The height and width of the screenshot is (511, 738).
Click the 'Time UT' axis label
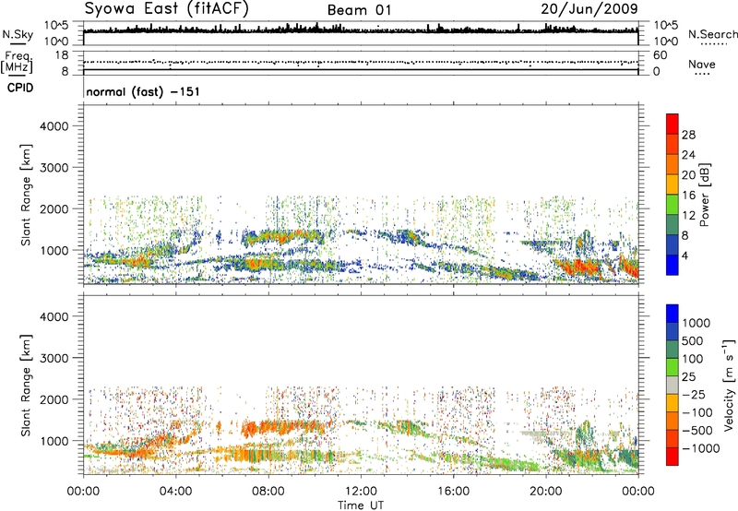click(361, 505)
